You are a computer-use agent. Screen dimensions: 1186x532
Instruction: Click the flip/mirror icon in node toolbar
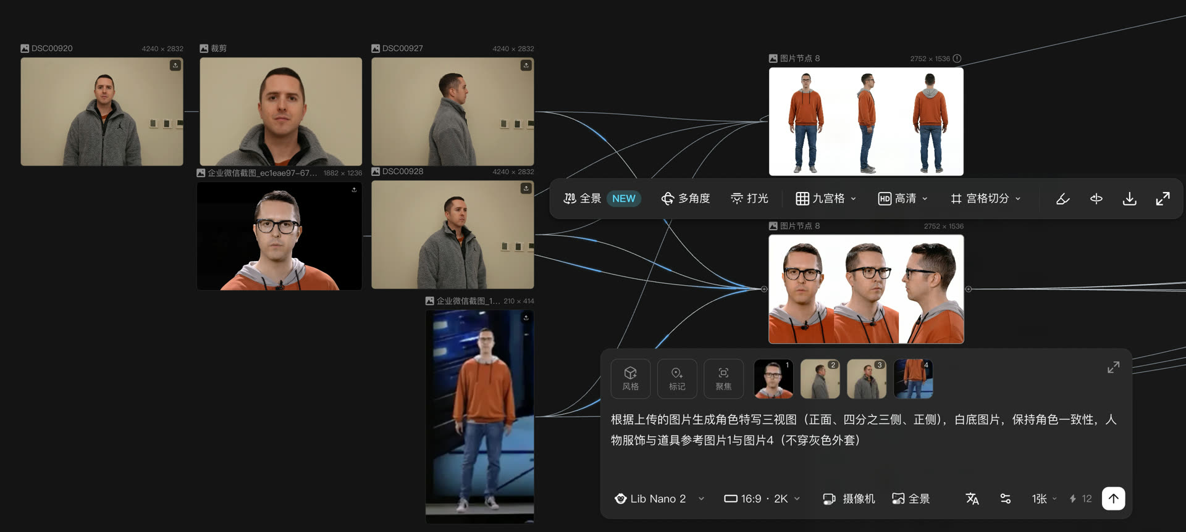tap(1096, 198)
